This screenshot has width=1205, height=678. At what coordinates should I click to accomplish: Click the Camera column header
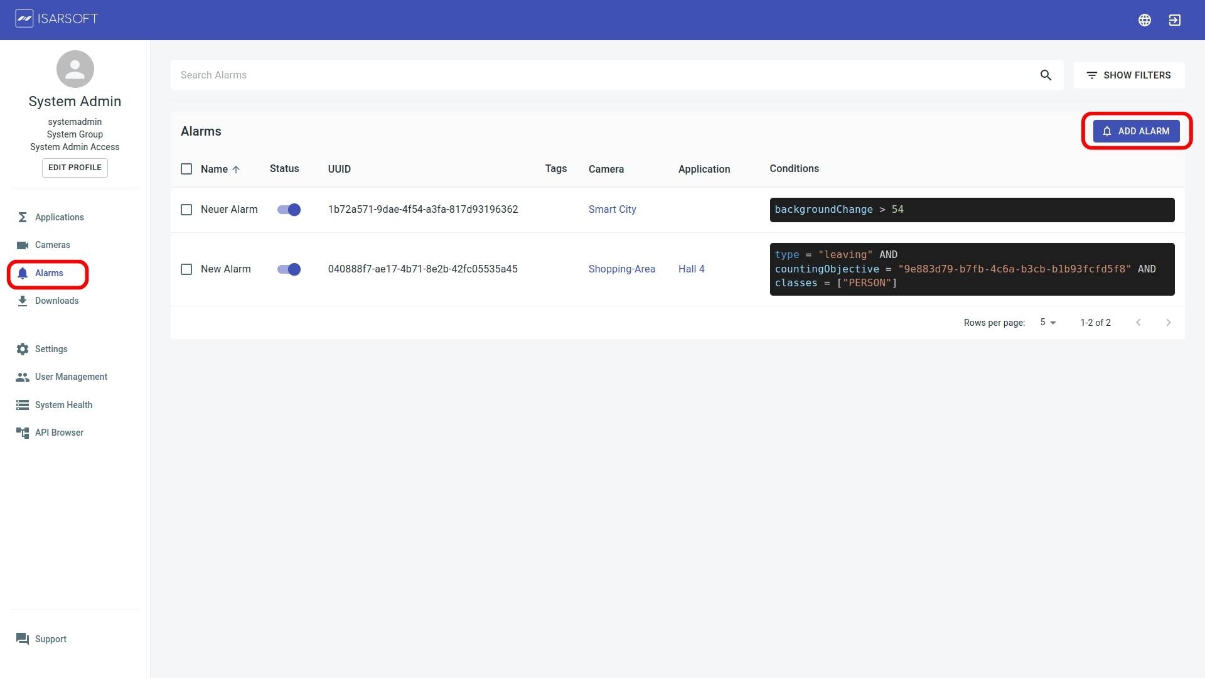coord(606,169)
